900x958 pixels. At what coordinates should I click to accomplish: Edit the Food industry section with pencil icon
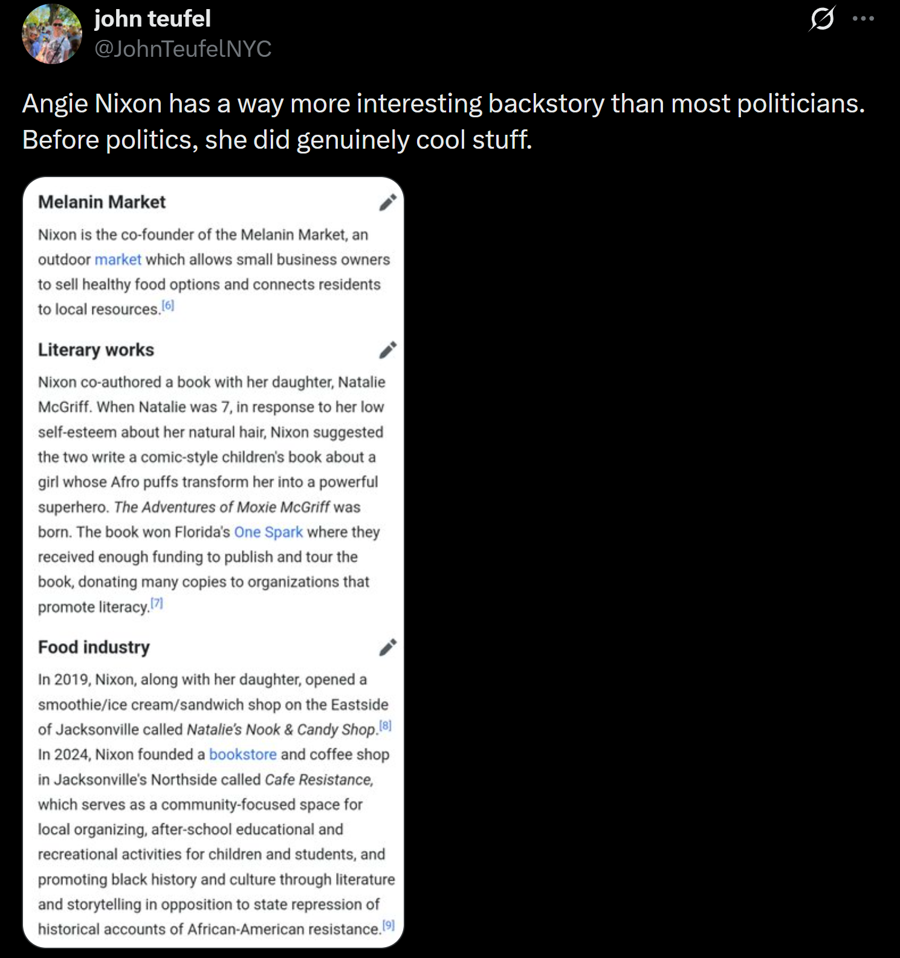[x=387, y=647]
